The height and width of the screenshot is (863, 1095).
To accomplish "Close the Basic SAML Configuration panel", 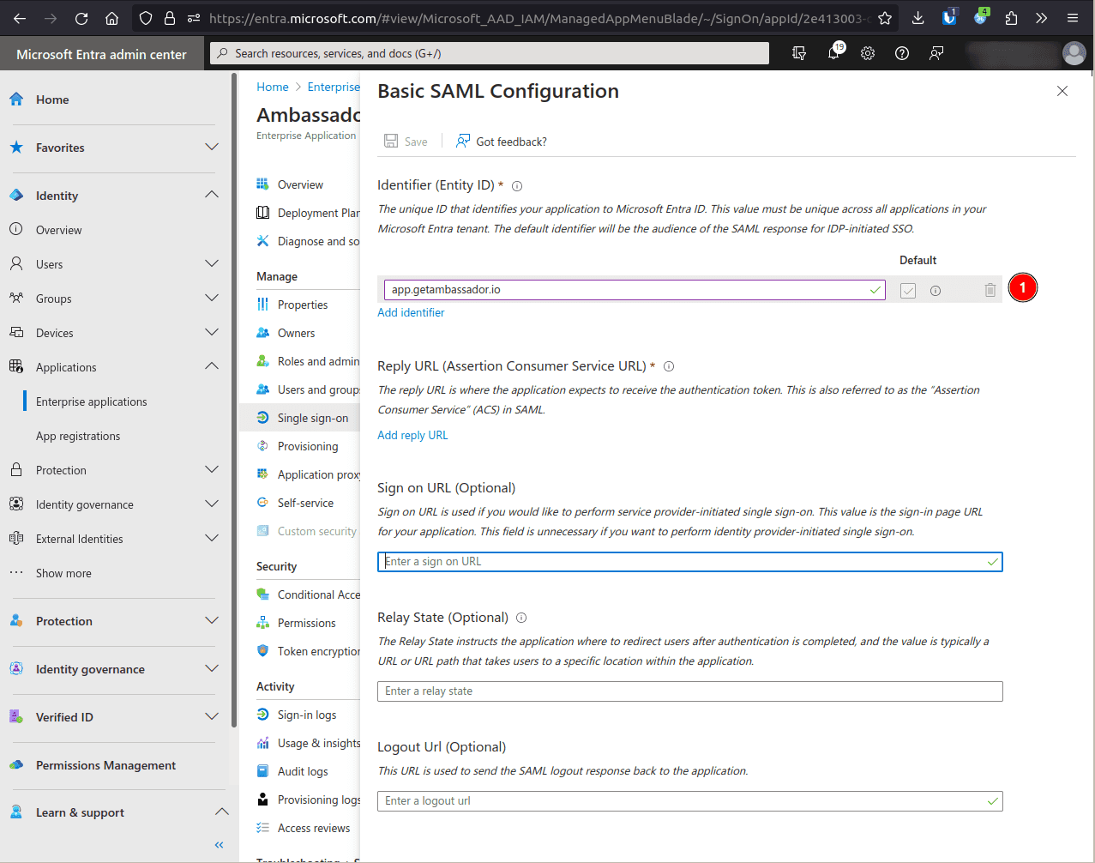I will [1062, 91].
